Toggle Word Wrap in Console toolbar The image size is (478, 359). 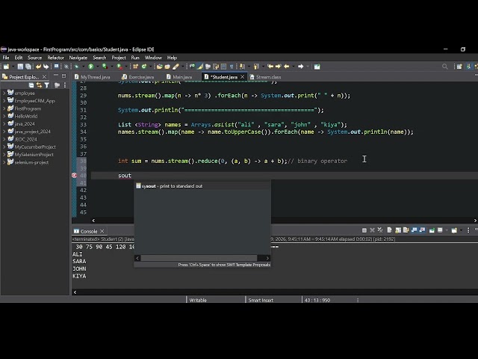click(x=406, y=230)
